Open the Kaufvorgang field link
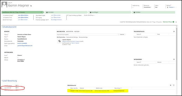182x96 pixels. coord(56,17)
